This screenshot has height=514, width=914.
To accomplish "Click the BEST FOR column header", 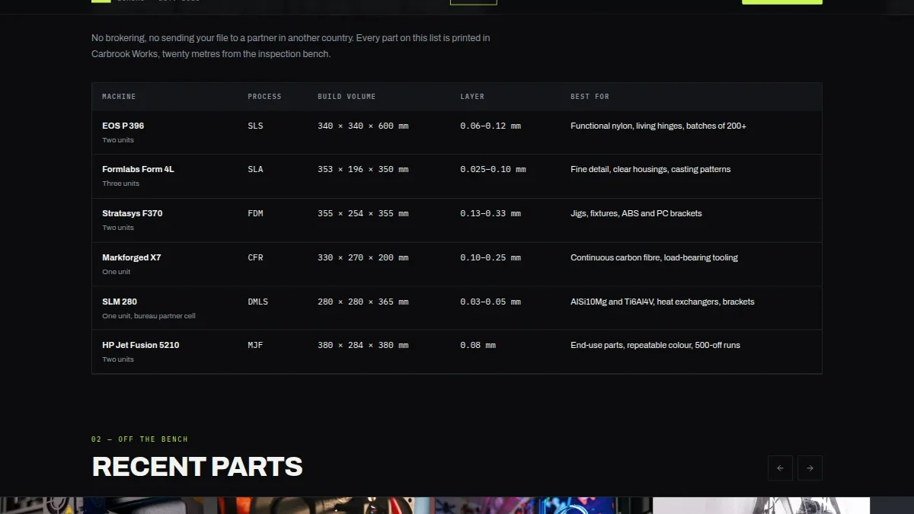I will click(590, 97).
